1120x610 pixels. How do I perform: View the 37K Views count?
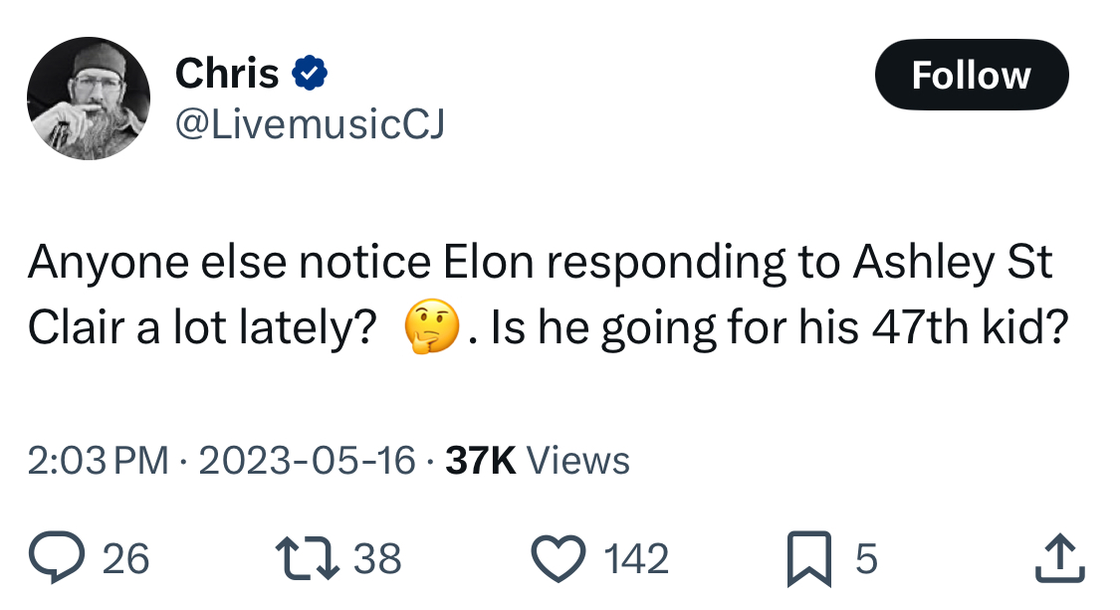(538, 460)
